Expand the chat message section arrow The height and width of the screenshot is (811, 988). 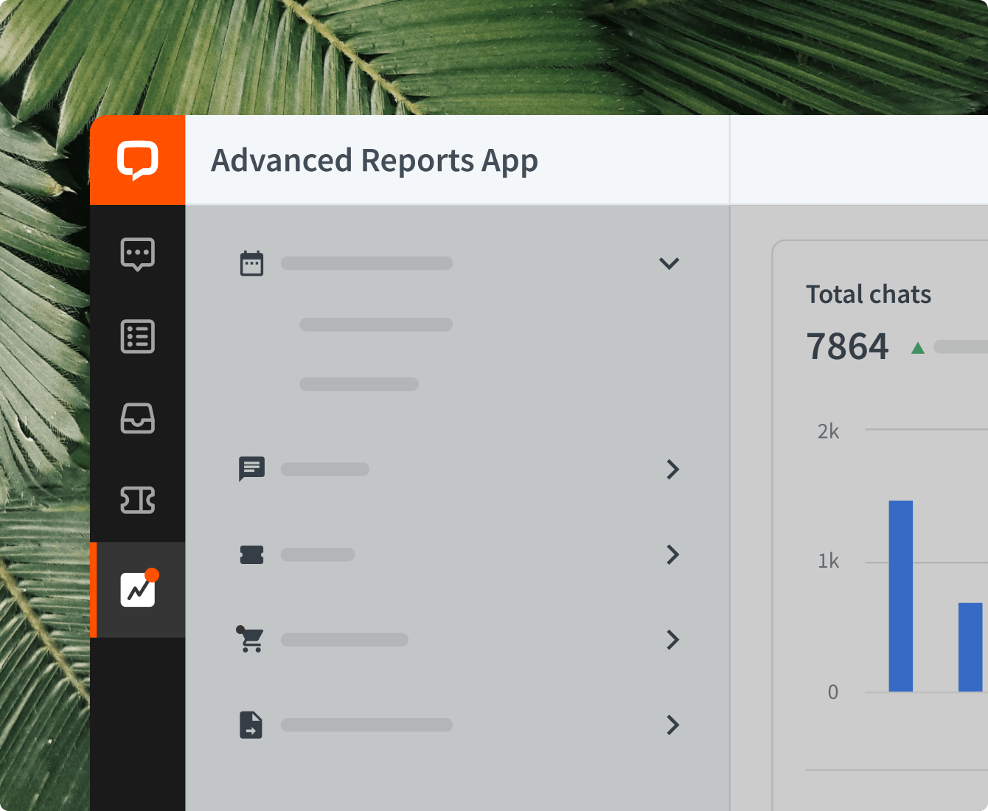pyautogui.click(x=672, y=469)
